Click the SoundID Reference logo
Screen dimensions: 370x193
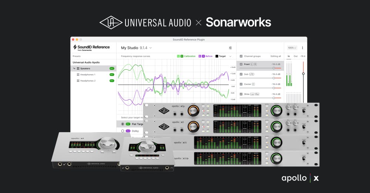pos(91,47)
